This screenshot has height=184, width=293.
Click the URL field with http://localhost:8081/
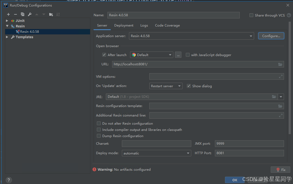point(198,64)
